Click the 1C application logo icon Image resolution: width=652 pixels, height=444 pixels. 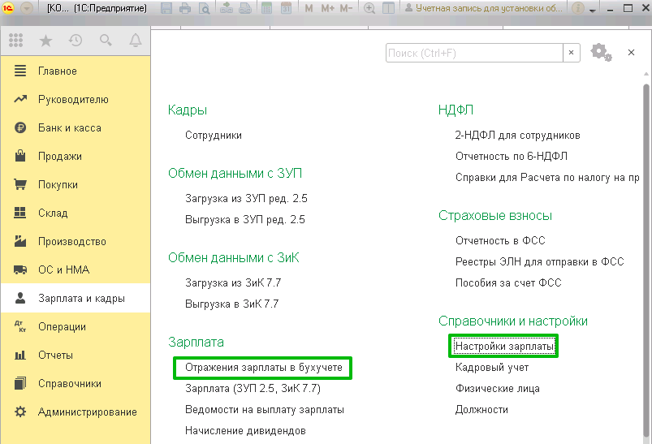pos(8,8)
